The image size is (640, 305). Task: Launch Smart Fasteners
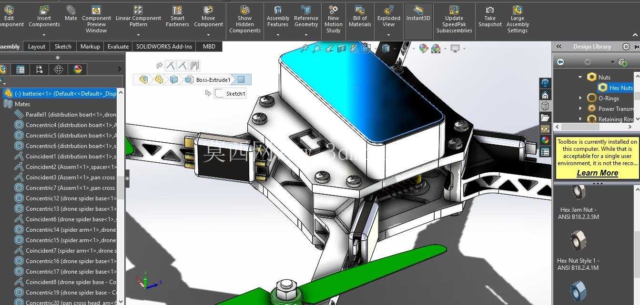[x=177, y=17]
